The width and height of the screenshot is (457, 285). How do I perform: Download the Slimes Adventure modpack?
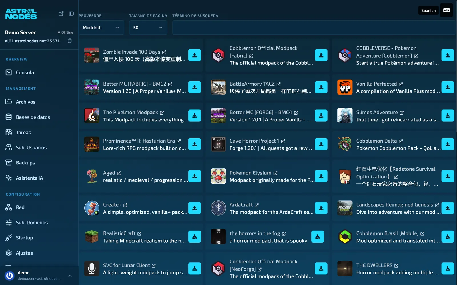(448, 116)
